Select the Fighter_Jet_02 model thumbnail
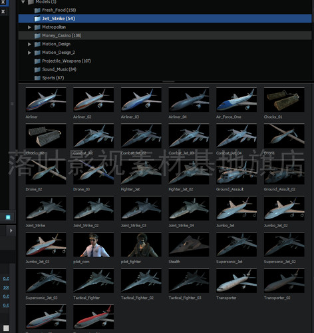314x333 pixels. 189,172
